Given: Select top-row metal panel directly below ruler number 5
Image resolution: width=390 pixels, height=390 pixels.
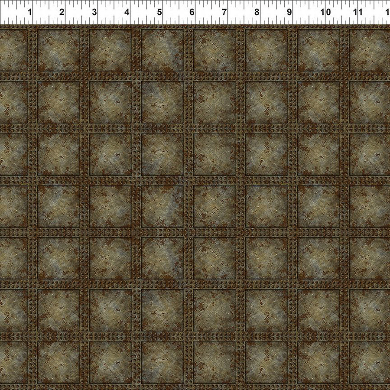Looking at the screenshot, I should 162,50.
